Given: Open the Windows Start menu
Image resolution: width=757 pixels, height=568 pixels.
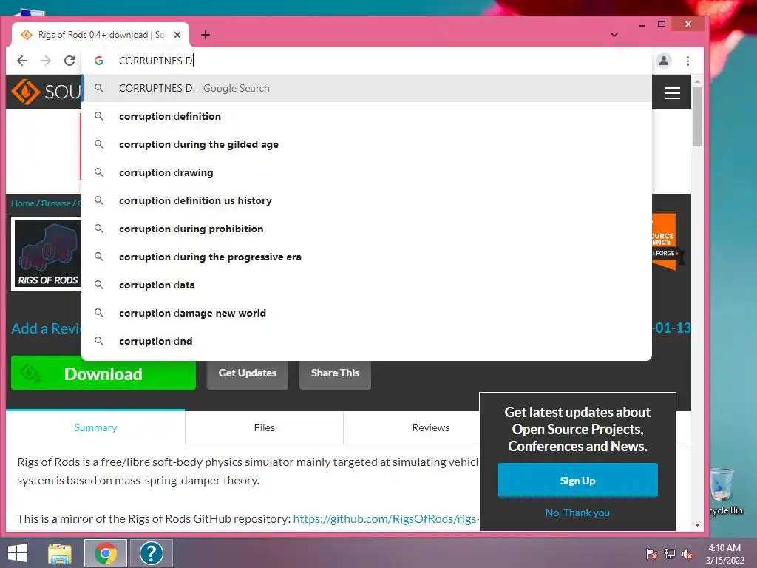Looking at the screenshot, I should pos(18,553).
